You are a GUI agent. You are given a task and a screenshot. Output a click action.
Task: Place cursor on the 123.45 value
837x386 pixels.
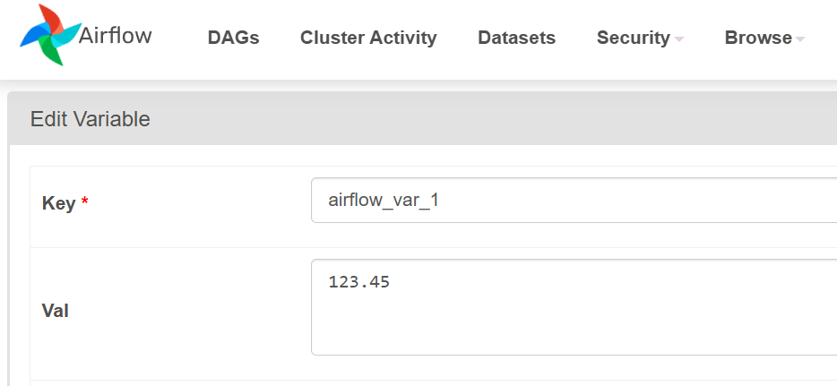[359, 282]
